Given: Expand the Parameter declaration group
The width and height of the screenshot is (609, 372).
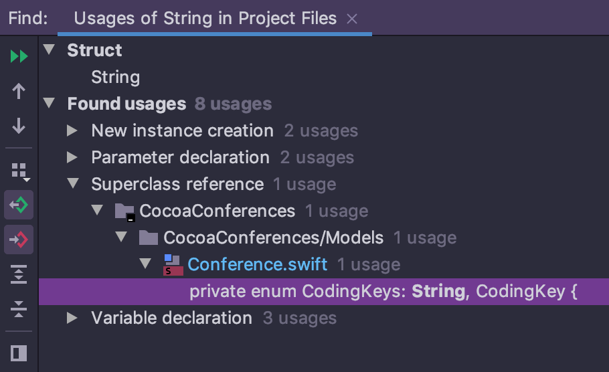Looking at the screenshot, I should coord(73,158).
